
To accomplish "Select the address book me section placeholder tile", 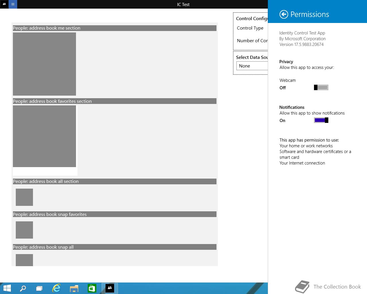I will coord(44,64).
